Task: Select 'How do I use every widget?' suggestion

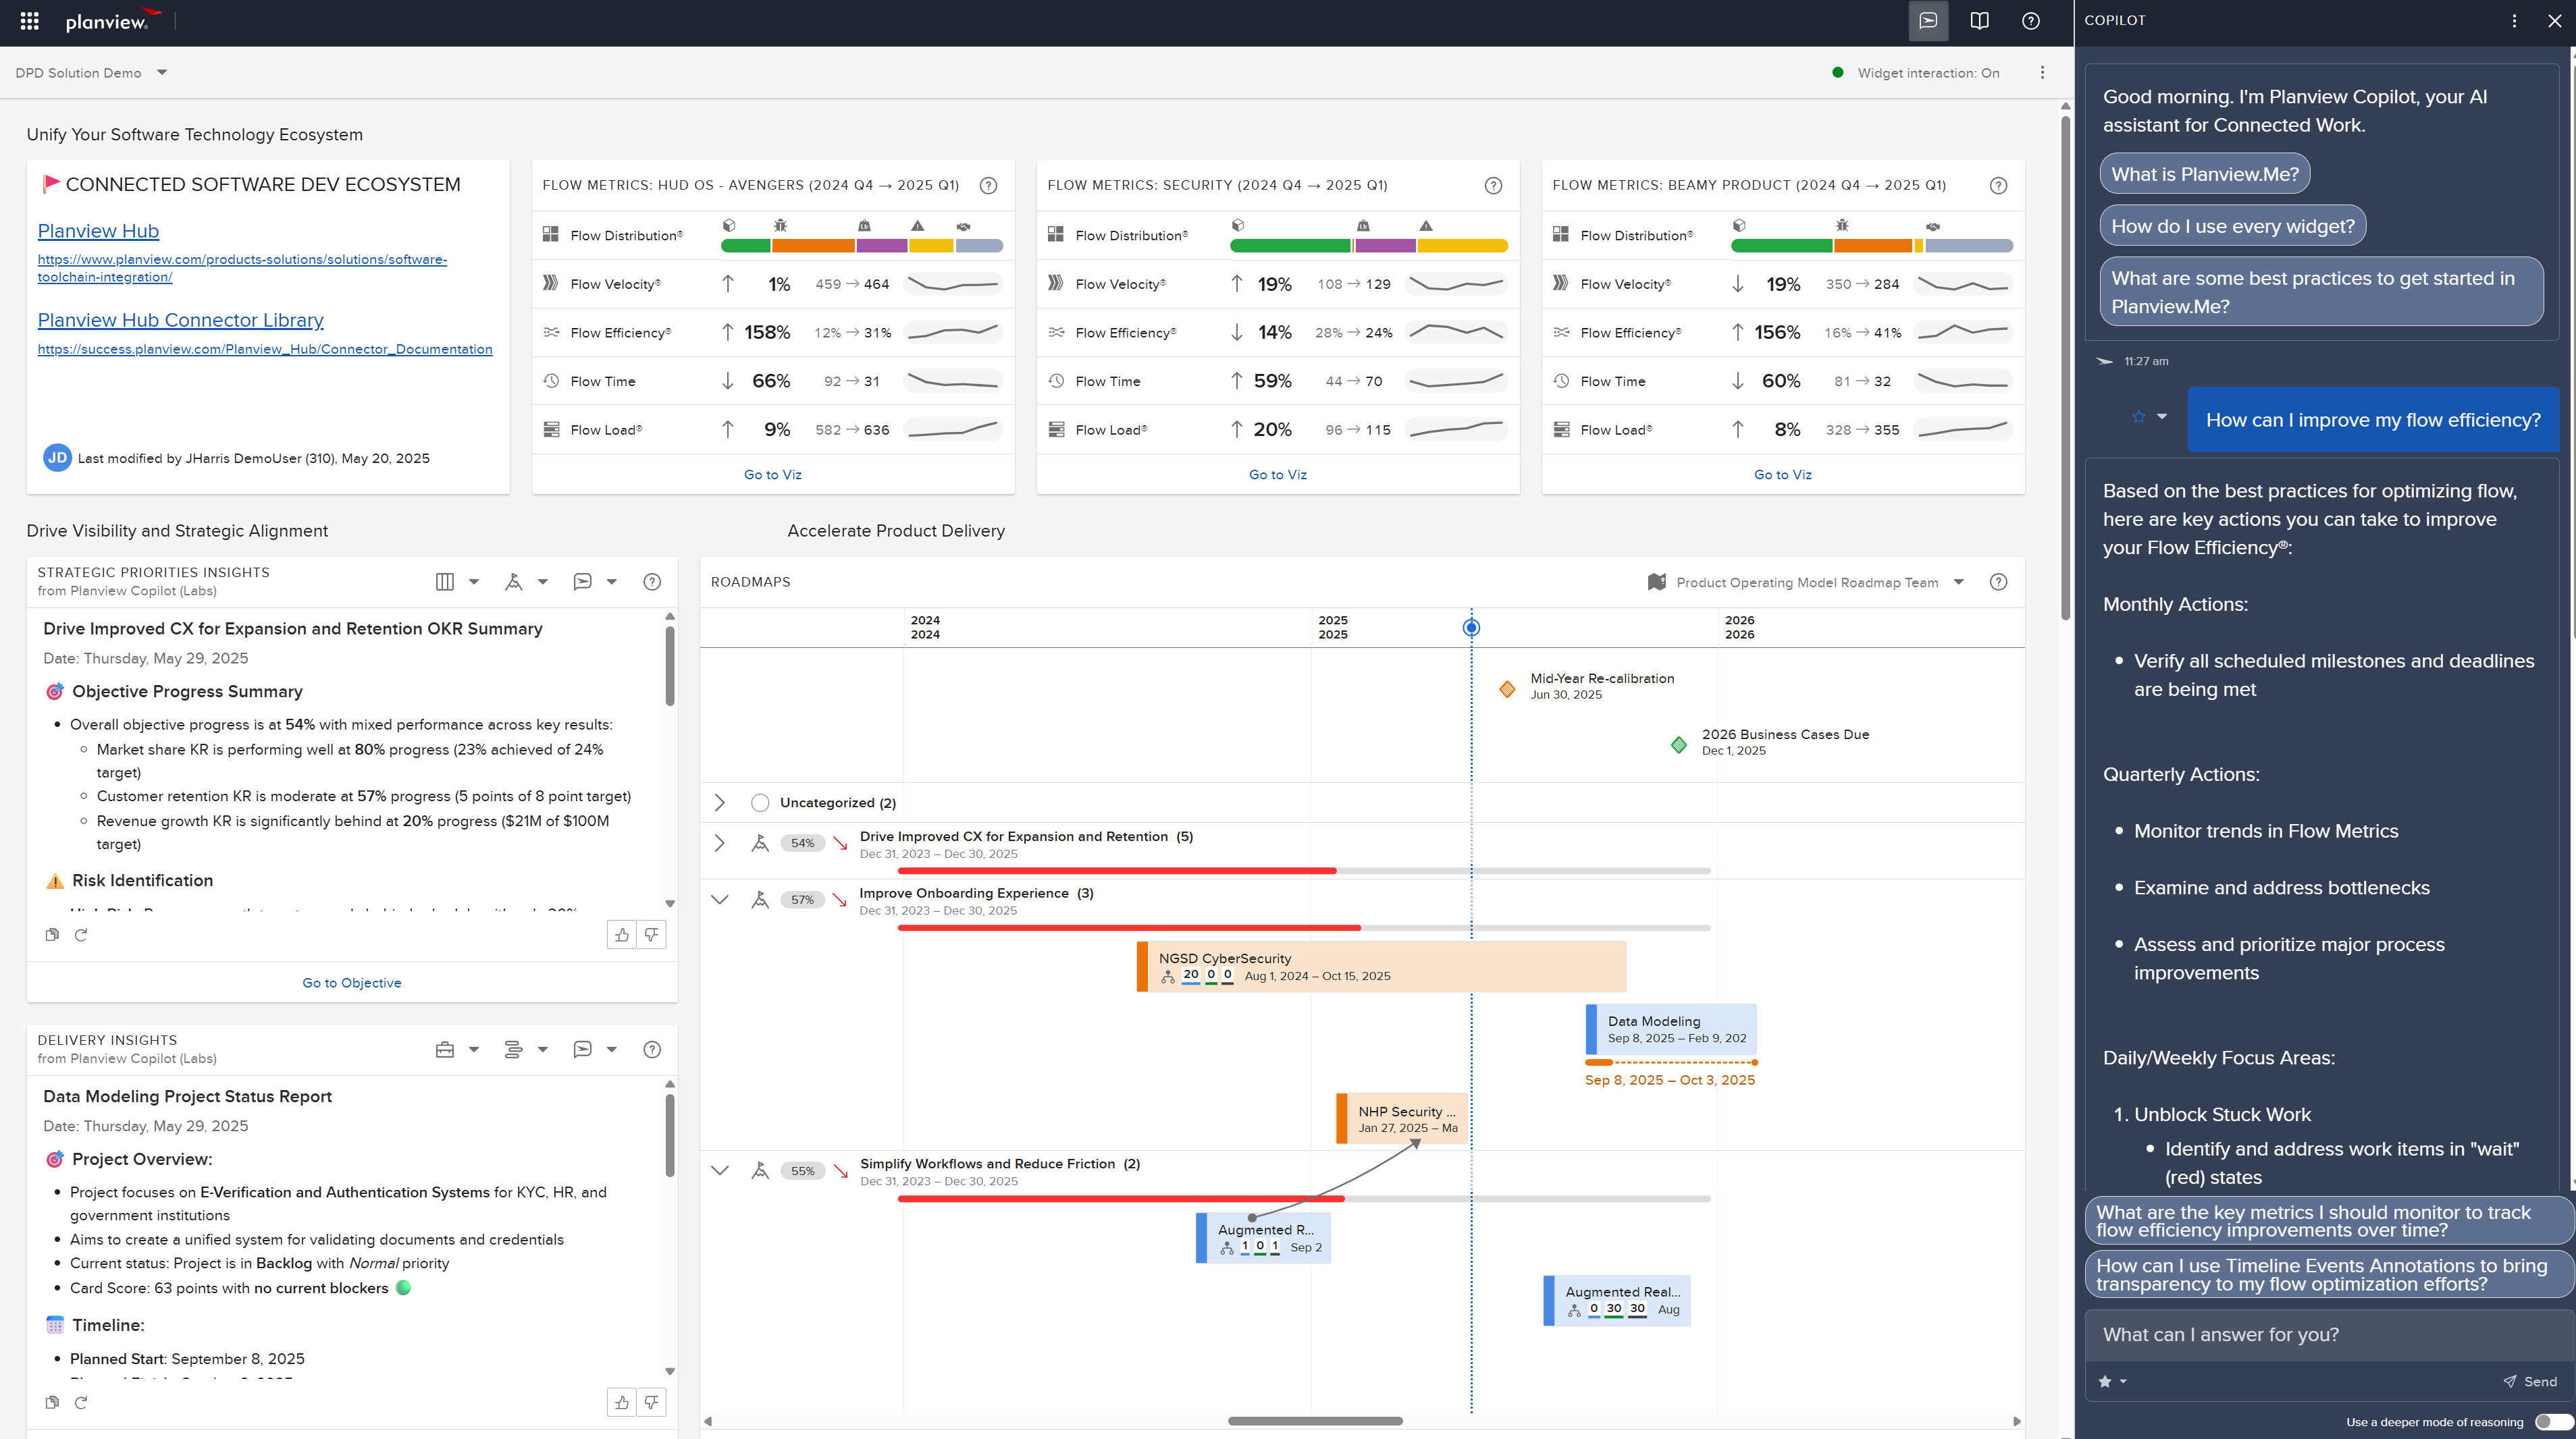Action: tap(2233, 226)
